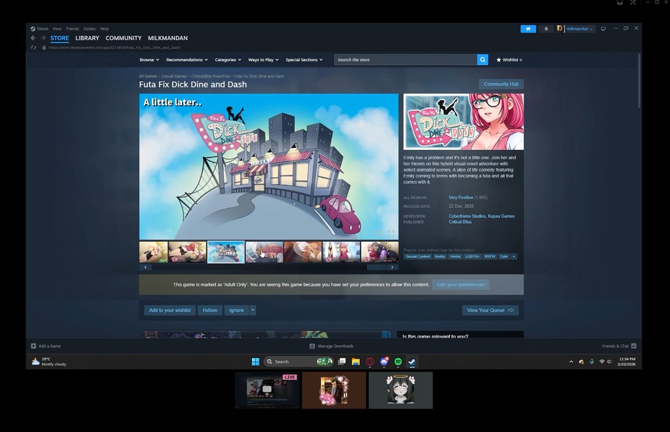
Task: Switch to the COMMUNITY tab
Action: pyautogui.click(x=123, y=39)
